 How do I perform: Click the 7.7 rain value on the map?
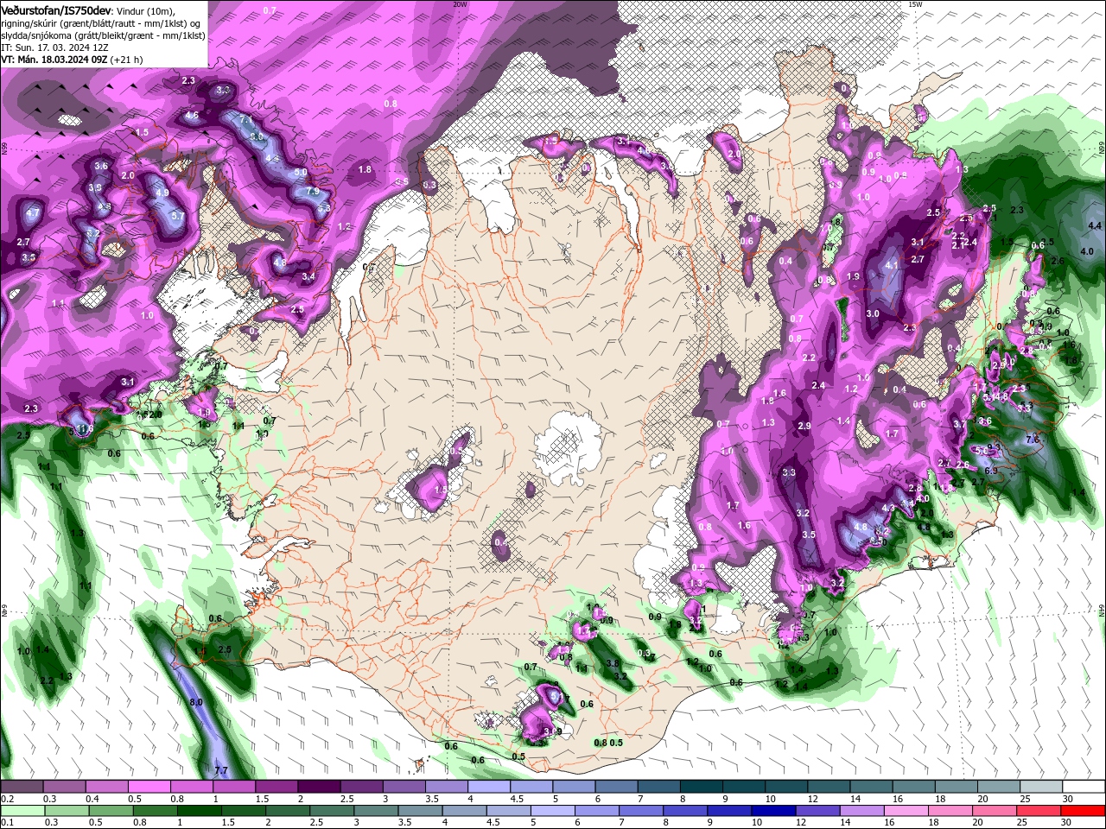[x=220, y=770]
